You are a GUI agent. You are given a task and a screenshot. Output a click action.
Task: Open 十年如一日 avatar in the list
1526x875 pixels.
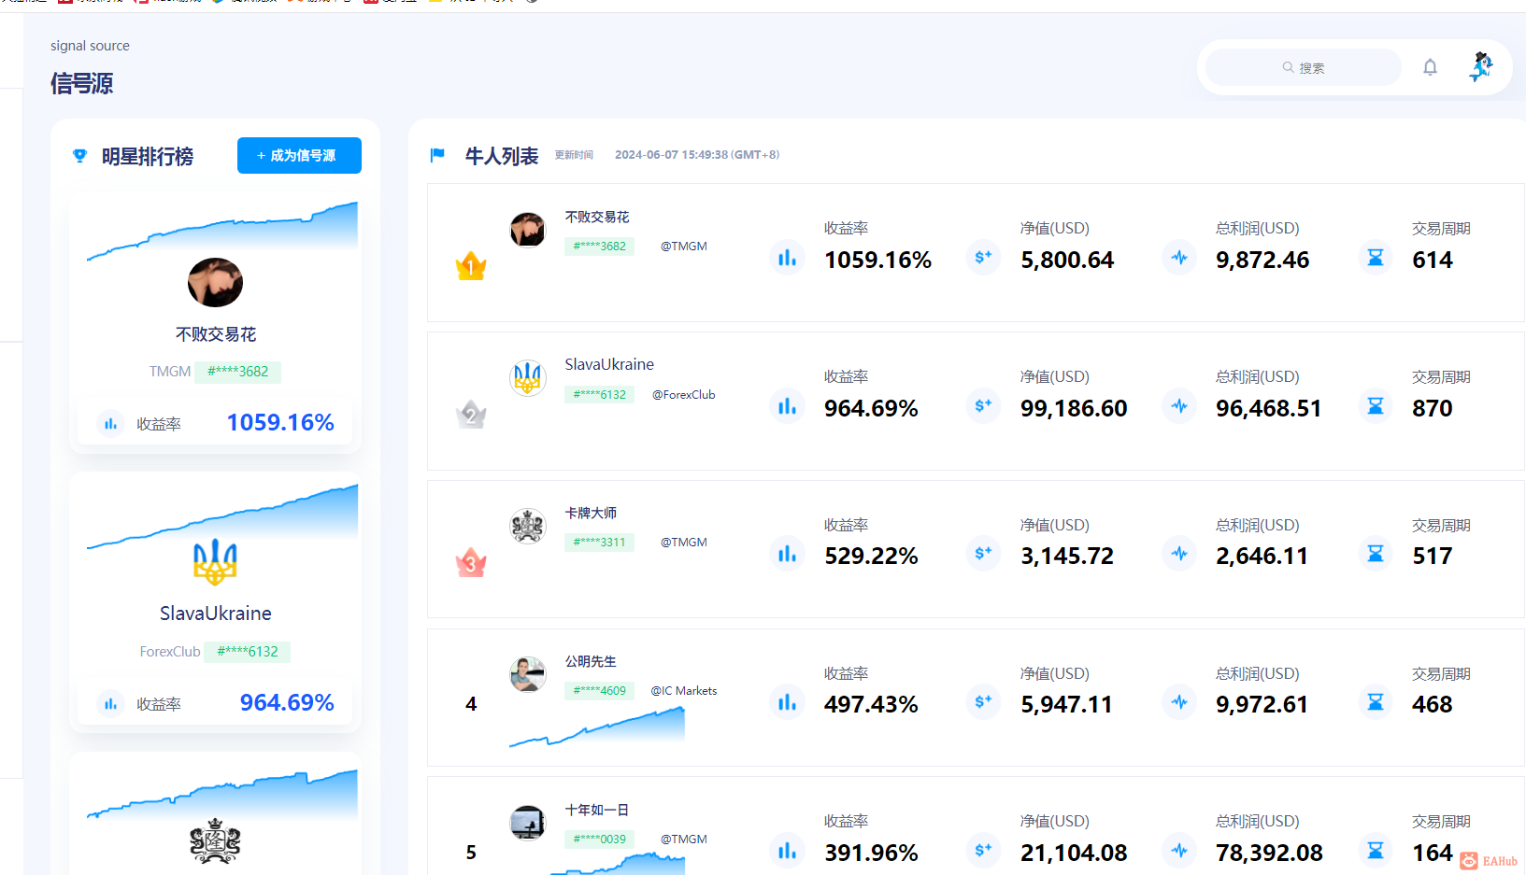coord(528,823)
